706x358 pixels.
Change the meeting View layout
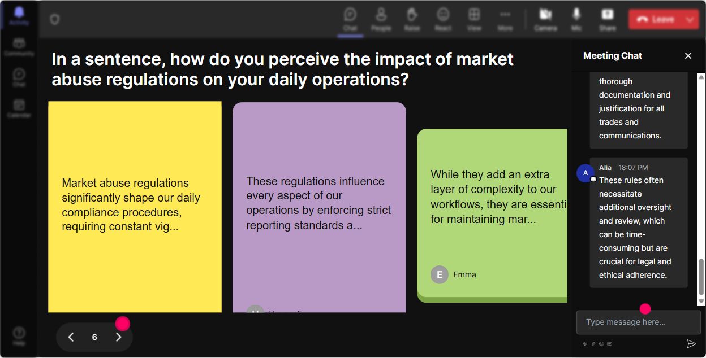474,19
